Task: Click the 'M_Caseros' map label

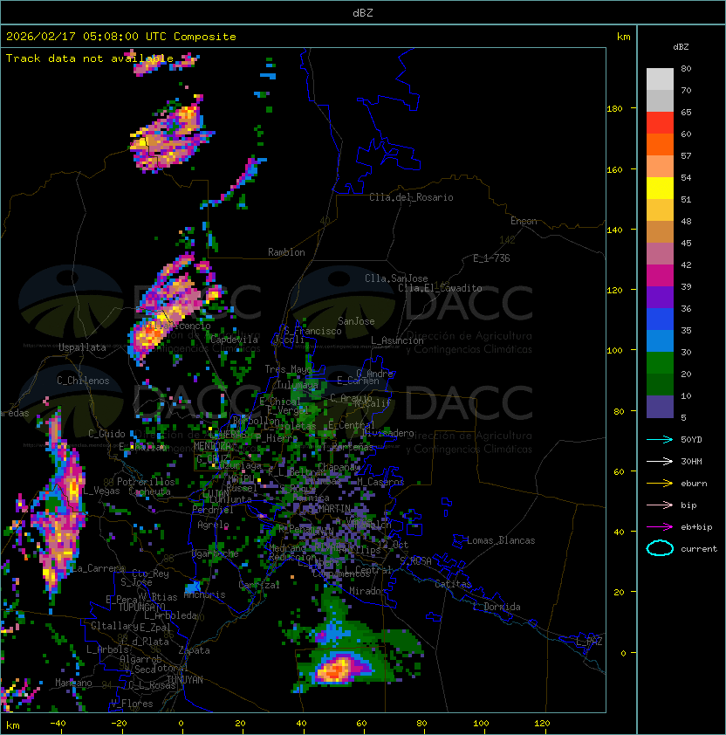Action: 380,481
